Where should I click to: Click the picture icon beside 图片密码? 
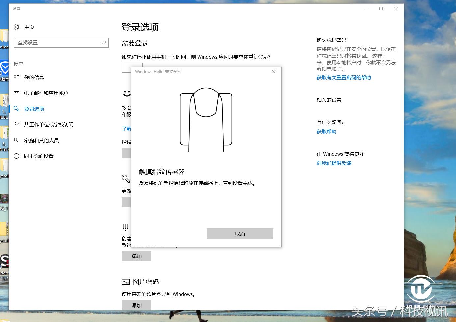click(x=126, y=282)
